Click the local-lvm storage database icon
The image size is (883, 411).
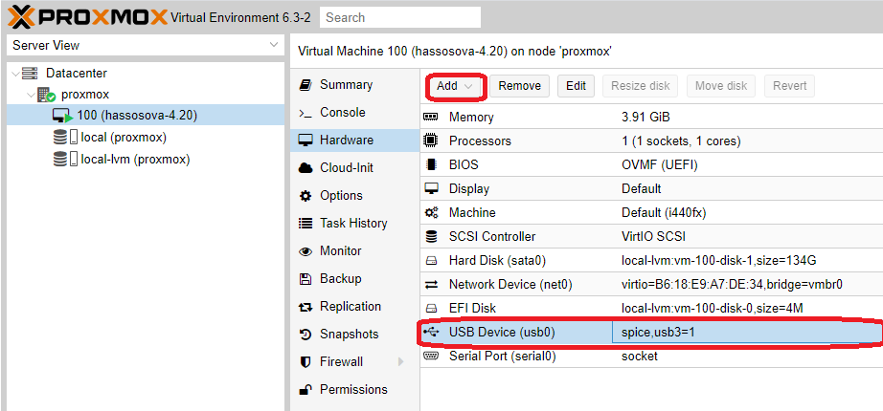click(x=60, y=159)
